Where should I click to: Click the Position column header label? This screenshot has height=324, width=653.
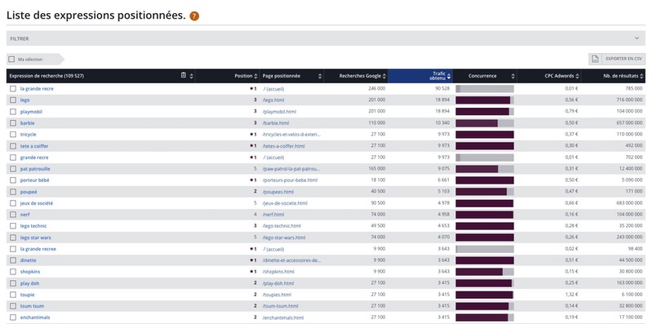tap(243, 76)
